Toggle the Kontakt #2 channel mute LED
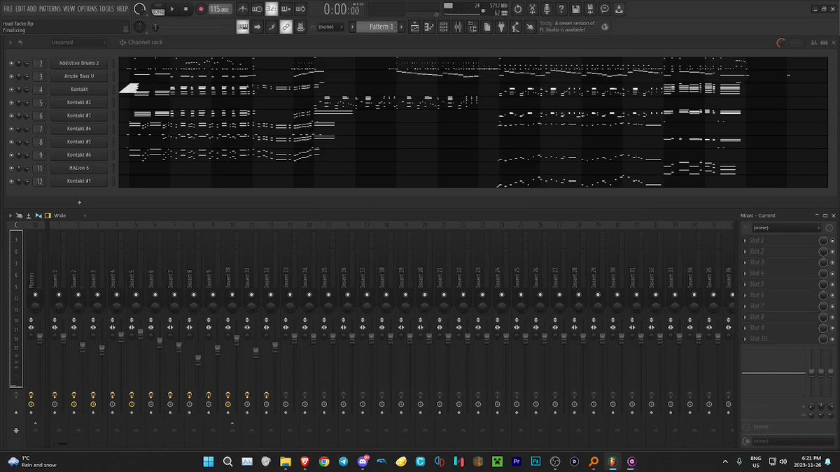Viewport: 840px width, 472px height. click(11, 103)
